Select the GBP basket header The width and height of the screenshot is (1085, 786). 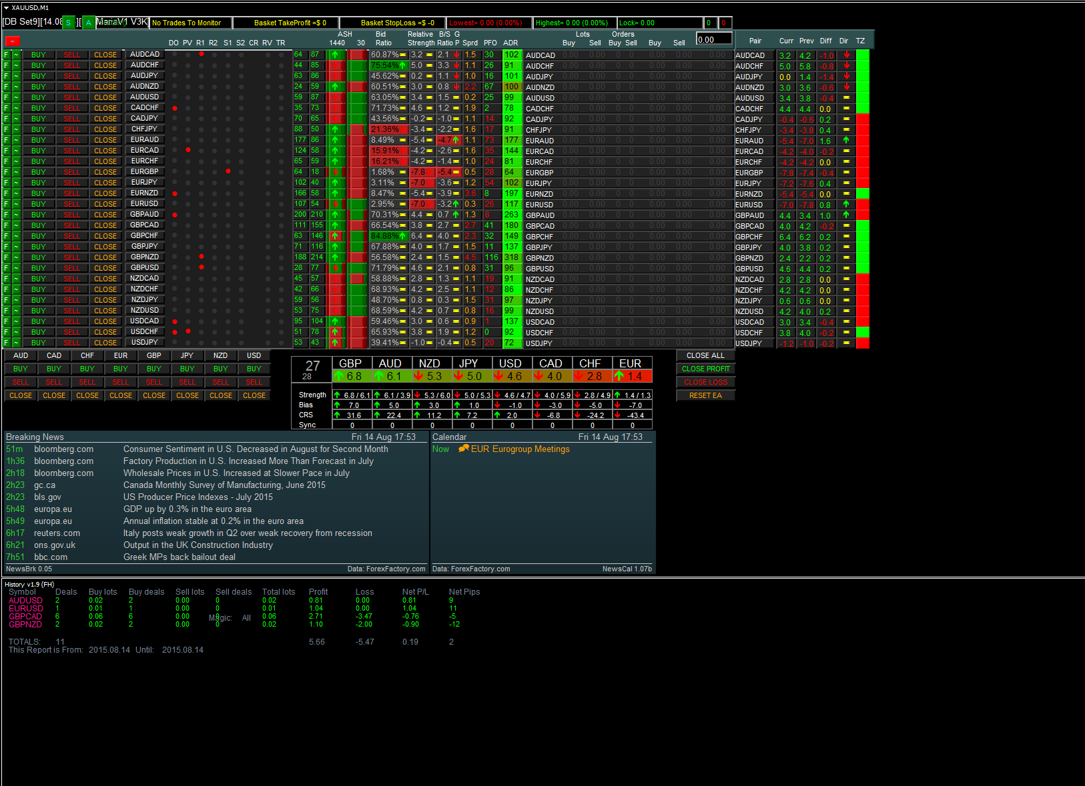point(154,355)
